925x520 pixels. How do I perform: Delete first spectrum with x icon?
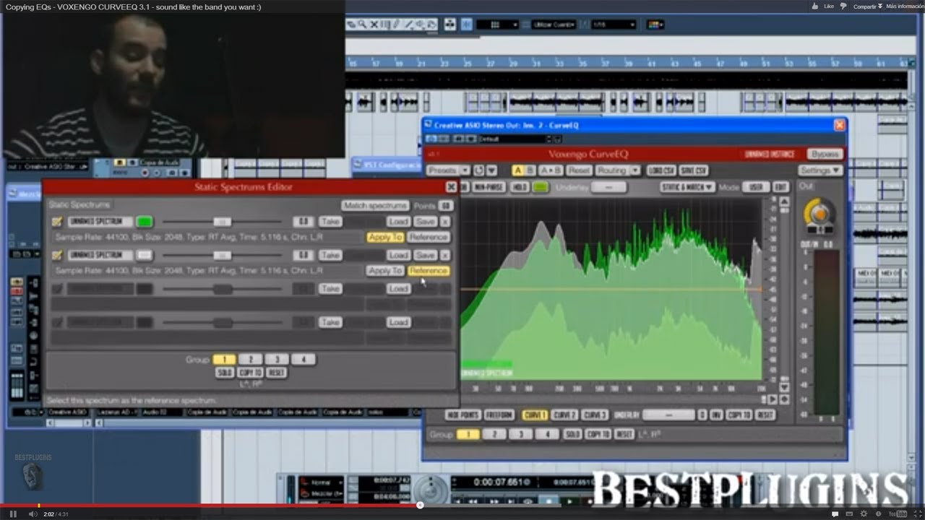tap(445, 222)
